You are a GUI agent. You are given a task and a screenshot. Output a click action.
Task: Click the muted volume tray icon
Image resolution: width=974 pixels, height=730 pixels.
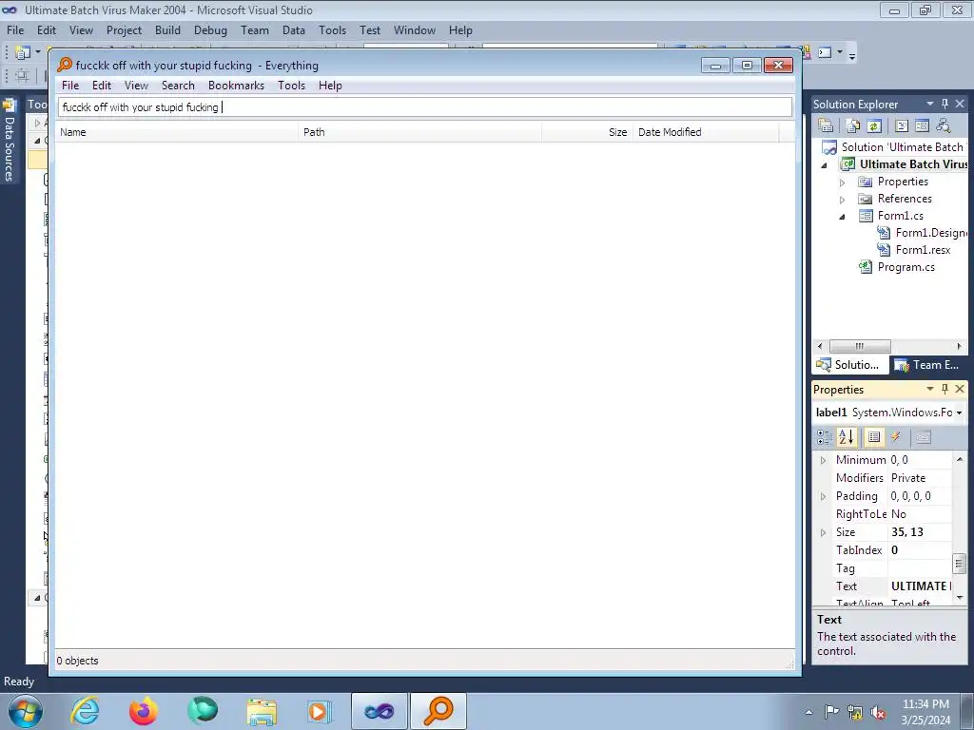click(878, 712)
